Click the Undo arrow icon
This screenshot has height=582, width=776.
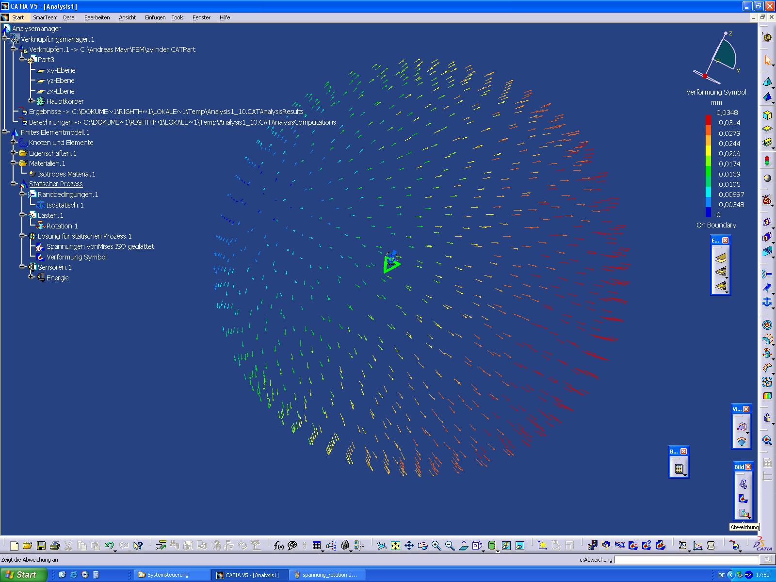(x=109, y=546)
